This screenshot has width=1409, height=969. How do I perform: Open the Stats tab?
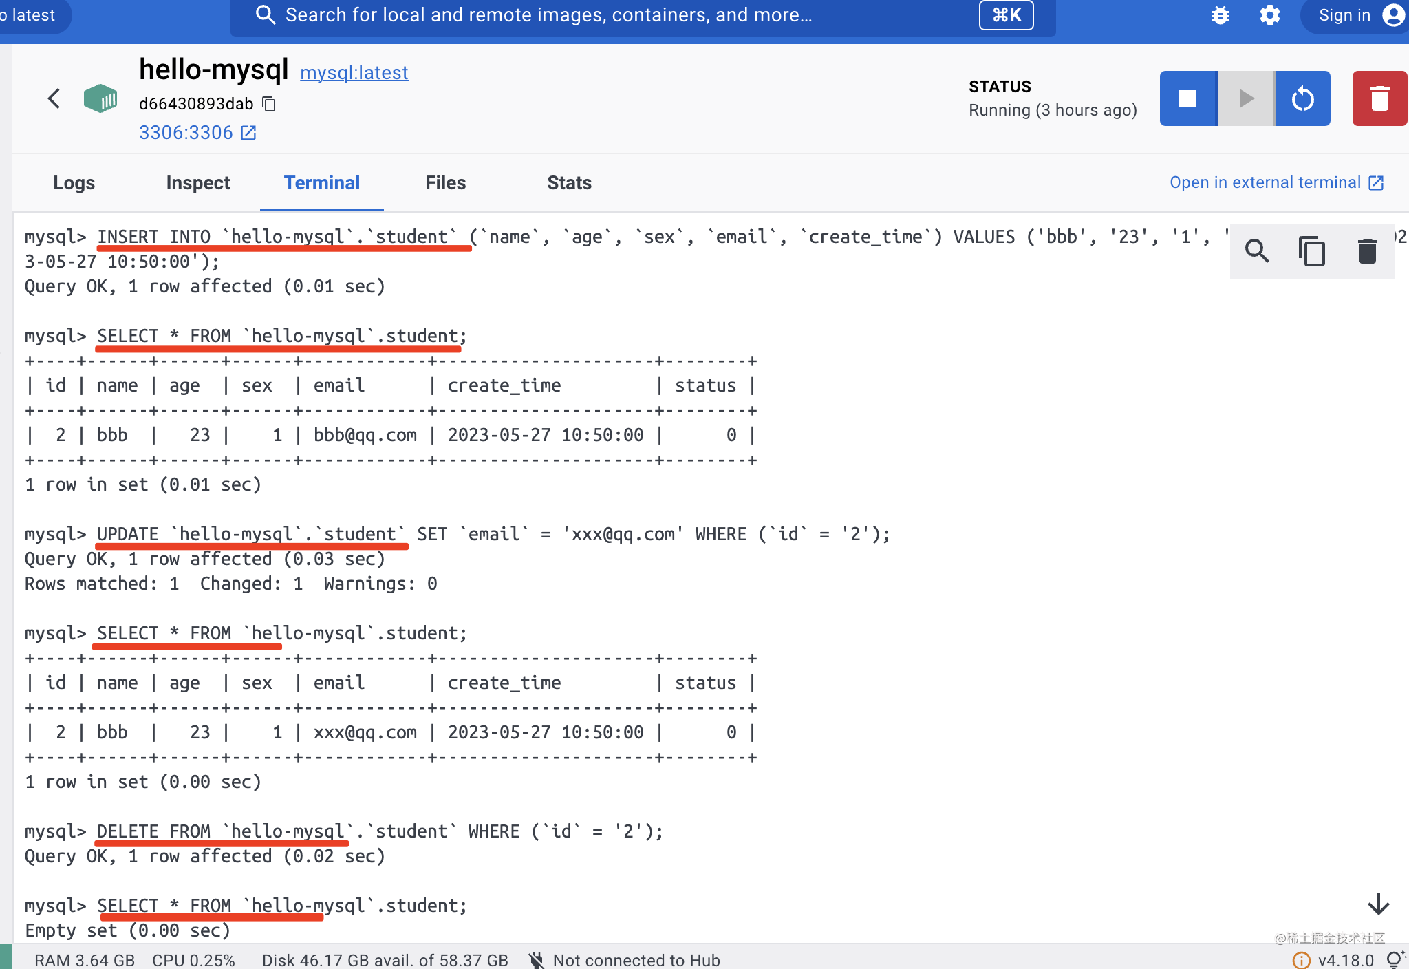[x=569, y=183]
